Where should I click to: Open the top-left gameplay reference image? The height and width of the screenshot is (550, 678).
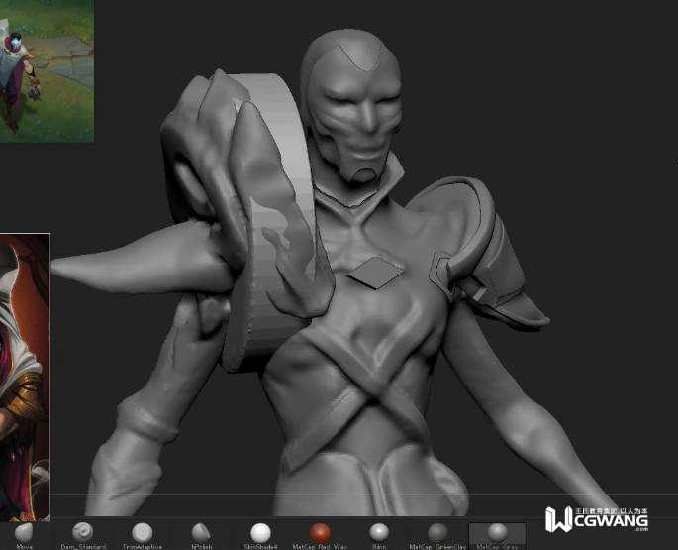click(47, 71)
